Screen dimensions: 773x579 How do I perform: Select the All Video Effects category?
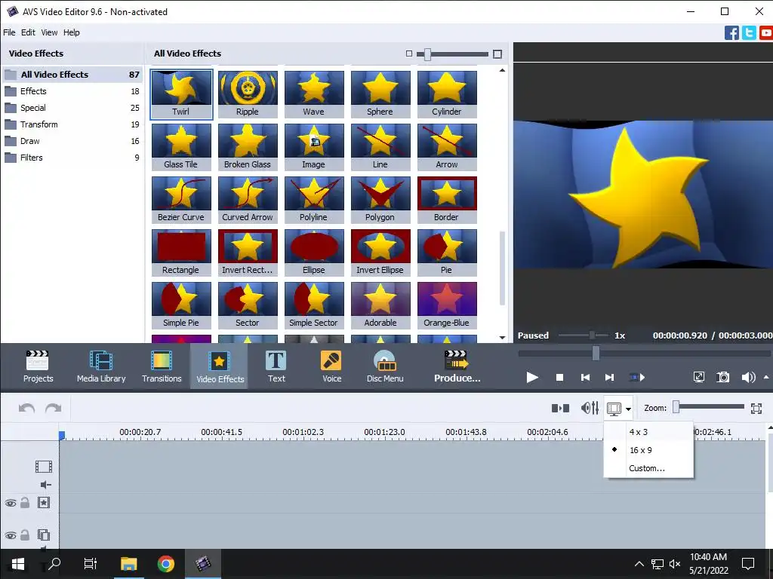[72, 75]
